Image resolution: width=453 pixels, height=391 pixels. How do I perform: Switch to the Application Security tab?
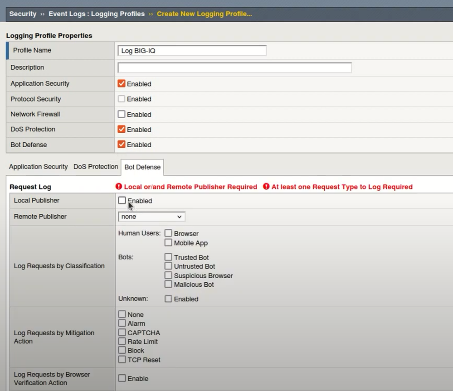[39, 167]
